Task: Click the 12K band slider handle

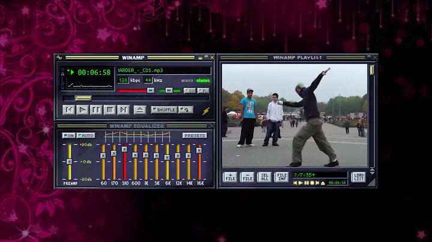Action: [178, 156]
